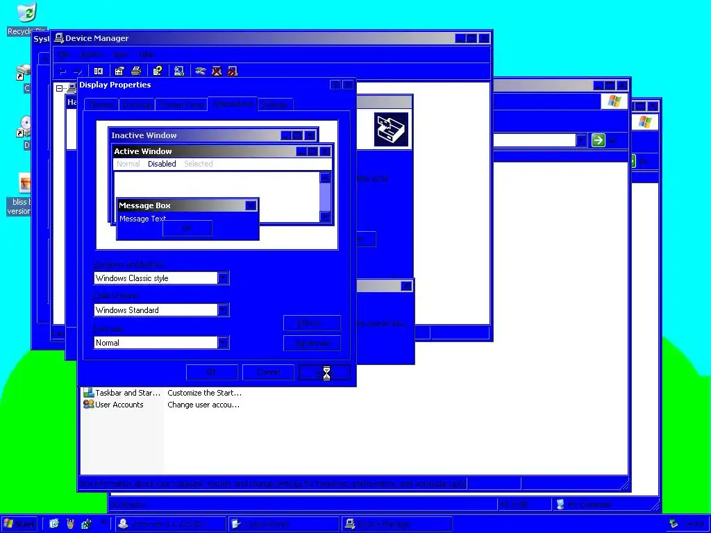711x533 pixels.
Task: Click the third Quick Launch taskbar icon
Action: coord(86,524)
